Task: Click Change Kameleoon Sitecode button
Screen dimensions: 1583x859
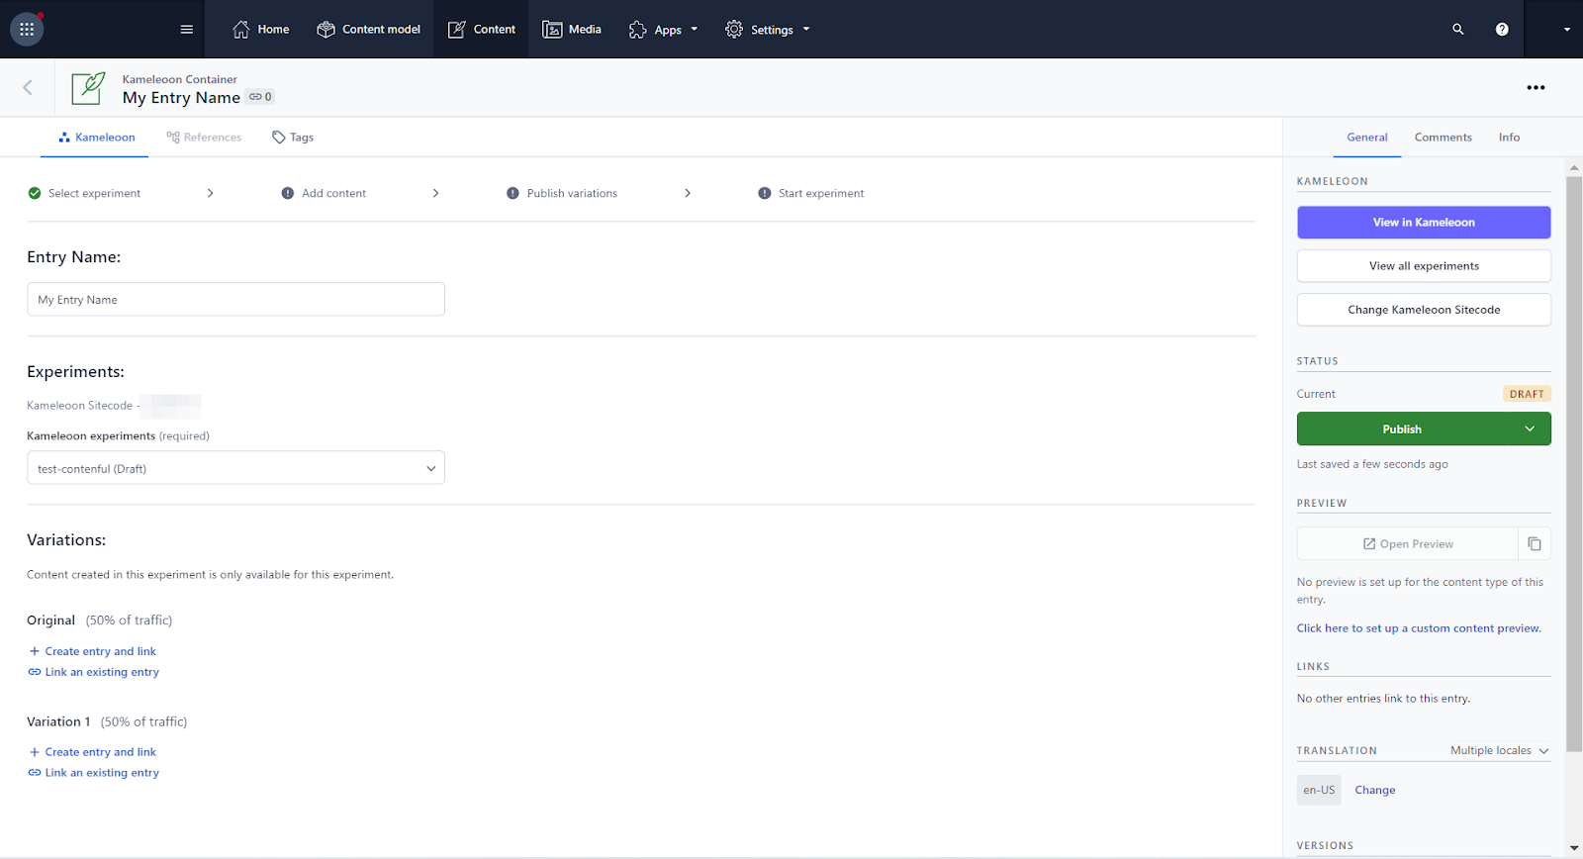Action: coord(1424,310)
